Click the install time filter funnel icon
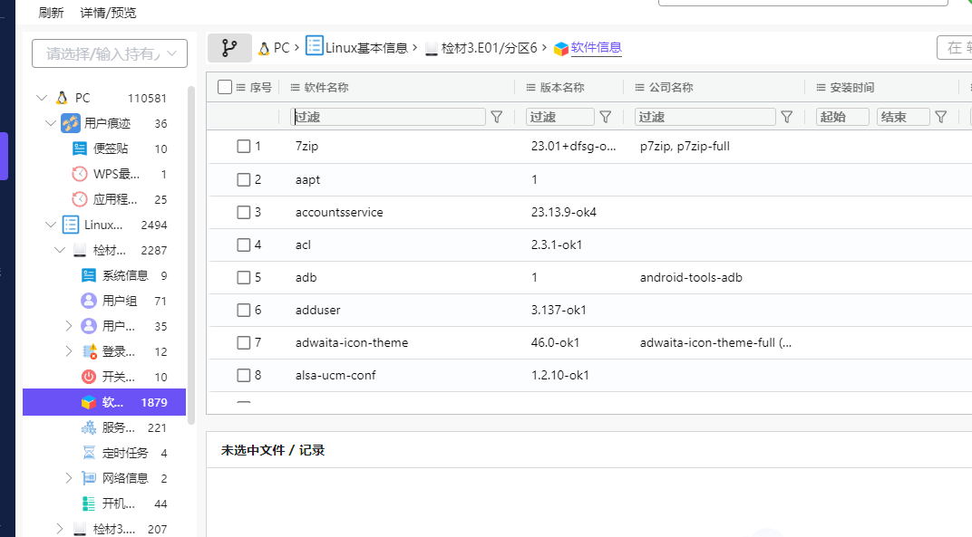This screenshot has height=537, width=972. point(941,117)
